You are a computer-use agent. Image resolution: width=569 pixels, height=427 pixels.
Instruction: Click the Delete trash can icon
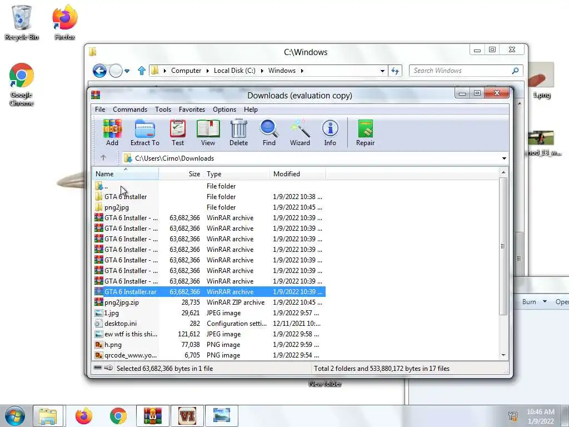coord(238,132)
